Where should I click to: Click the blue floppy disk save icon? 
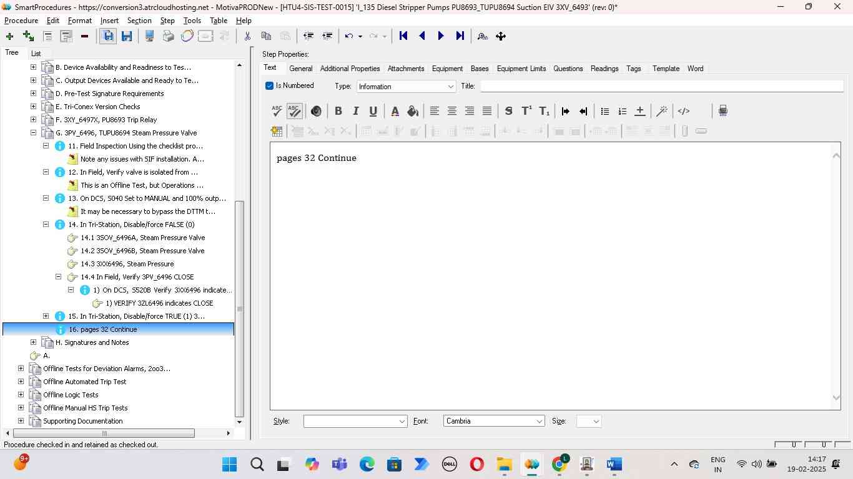tap(127, 36)
